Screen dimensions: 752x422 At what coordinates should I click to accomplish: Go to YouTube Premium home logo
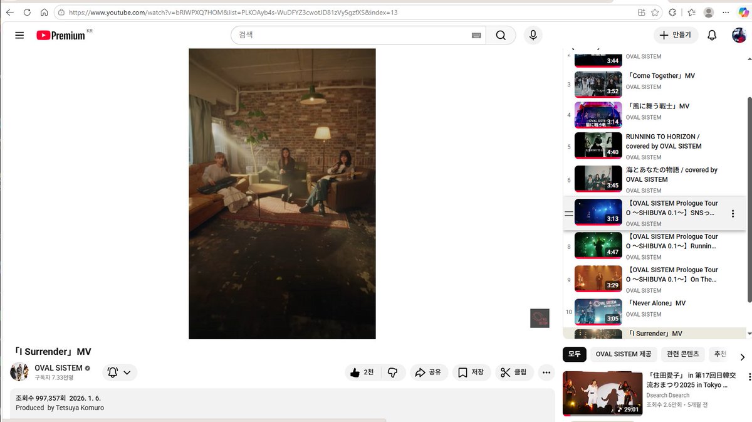[61, 36]
